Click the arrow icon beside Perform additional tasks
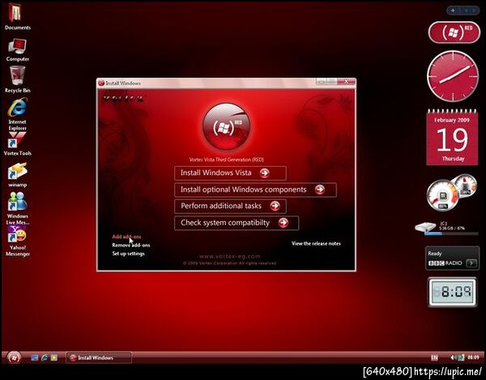486x380 pixels. coord(275,206)
